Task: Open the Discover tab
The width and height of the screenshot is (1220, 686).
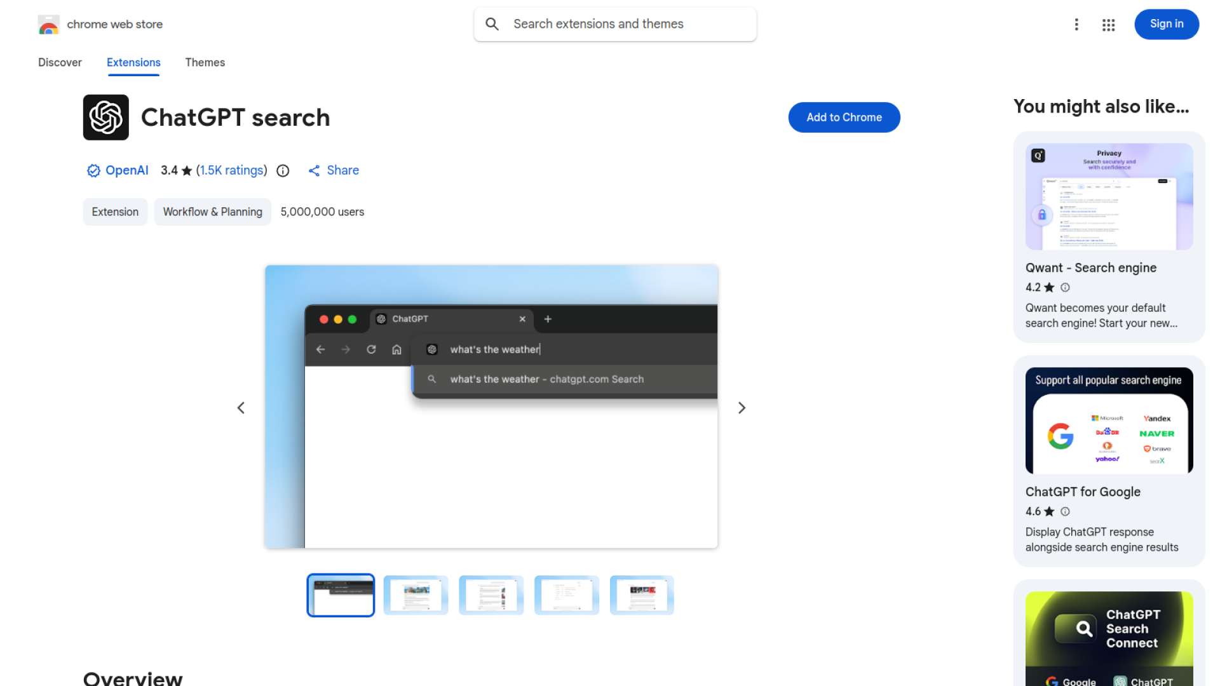Action: [x=60, y=62]
